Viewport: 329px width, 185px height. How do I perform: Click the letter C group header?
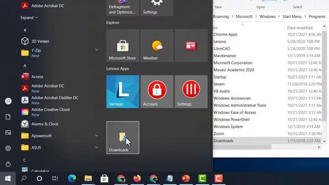[25, 160]
